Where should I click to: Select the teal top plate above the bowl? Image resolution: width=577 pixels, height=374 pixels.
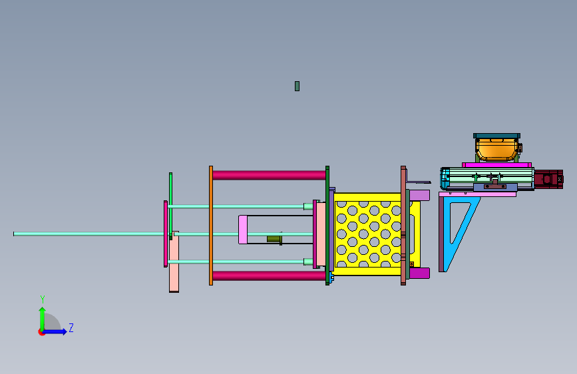496,136
